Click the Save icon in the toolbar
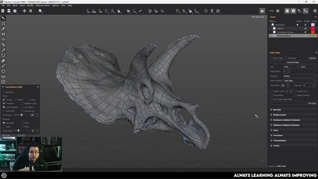The image size is (318, 179). [9, 11]
